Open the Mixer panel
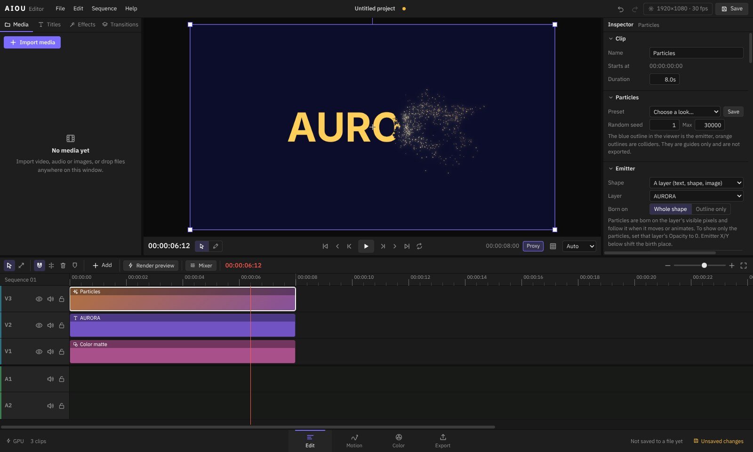 coord(201,266)
